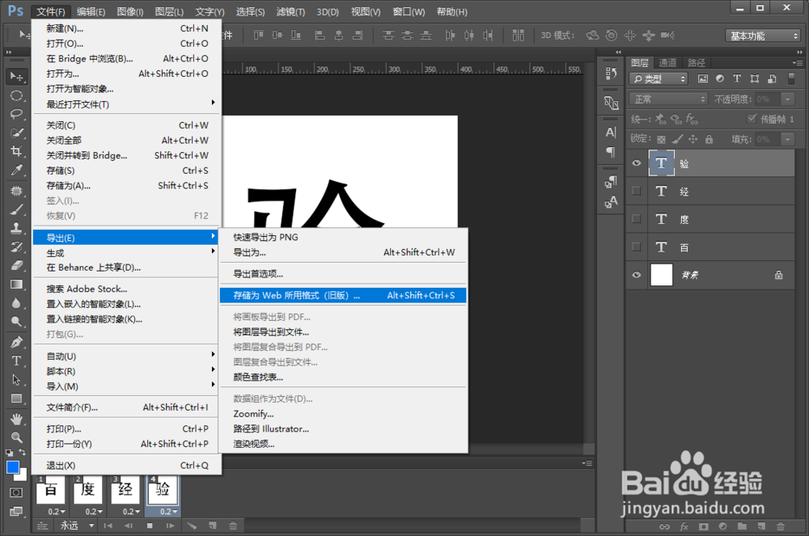This screenshot has width=809, height=536.
Task: Stop animation playback in timeline
Action: 150,525
